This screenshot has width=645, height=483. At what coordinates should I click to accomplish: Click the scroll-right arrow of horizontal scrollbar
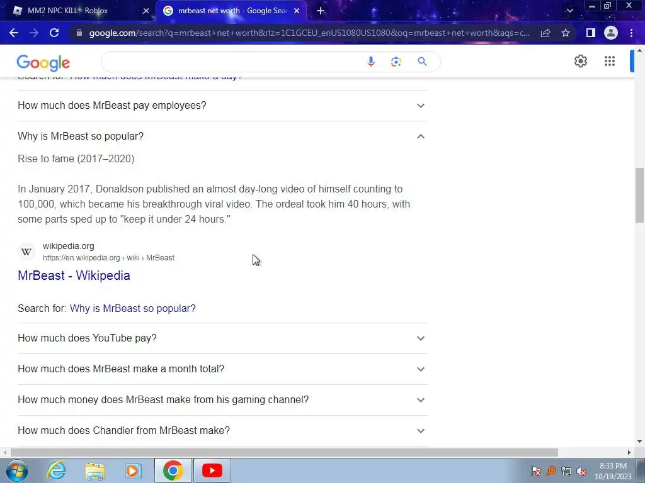629,453
